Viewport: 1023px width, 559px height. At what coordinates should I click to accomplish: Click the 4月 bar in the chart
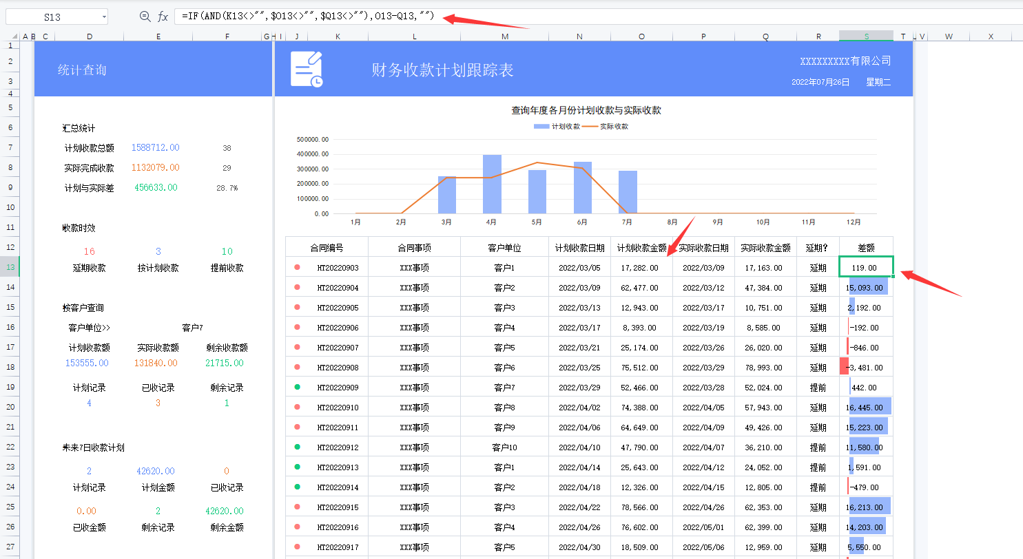(x=492, y=184)
